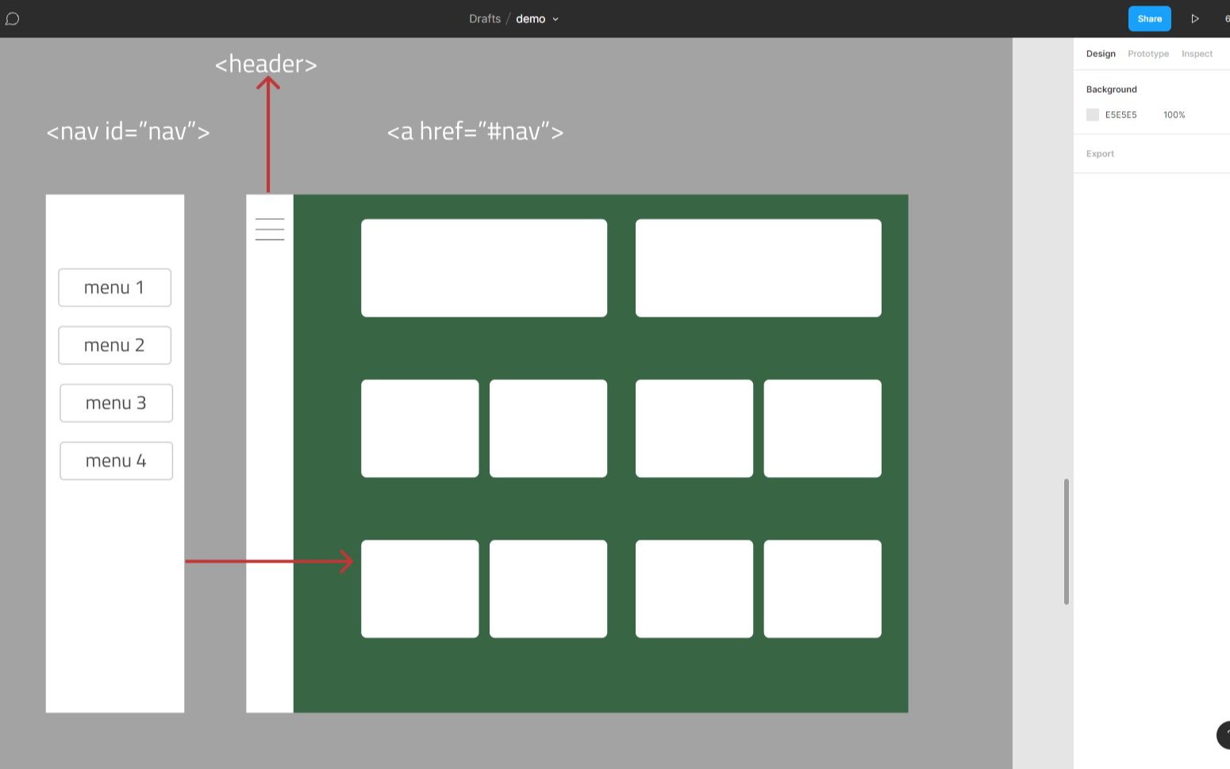The height and width of the screenshot is (769, 1230).
Task: Select the <header> text label
Action: pyautogui.click(x=266, y=63)
